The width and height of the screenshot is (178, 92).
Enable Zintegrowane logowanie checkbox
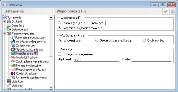tap(59, 54)
